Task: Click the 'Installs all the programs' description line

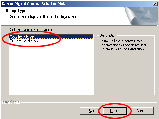Action: tap(121, 41)
